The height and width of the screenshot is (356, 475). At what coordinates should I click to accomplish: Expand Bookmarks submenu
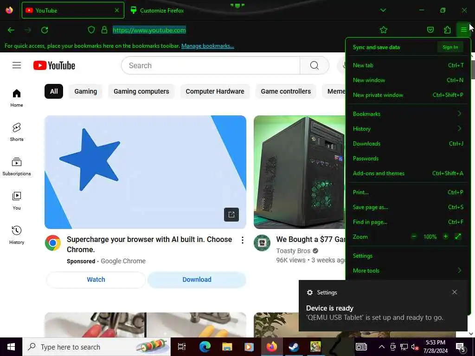tap(408, 114)
